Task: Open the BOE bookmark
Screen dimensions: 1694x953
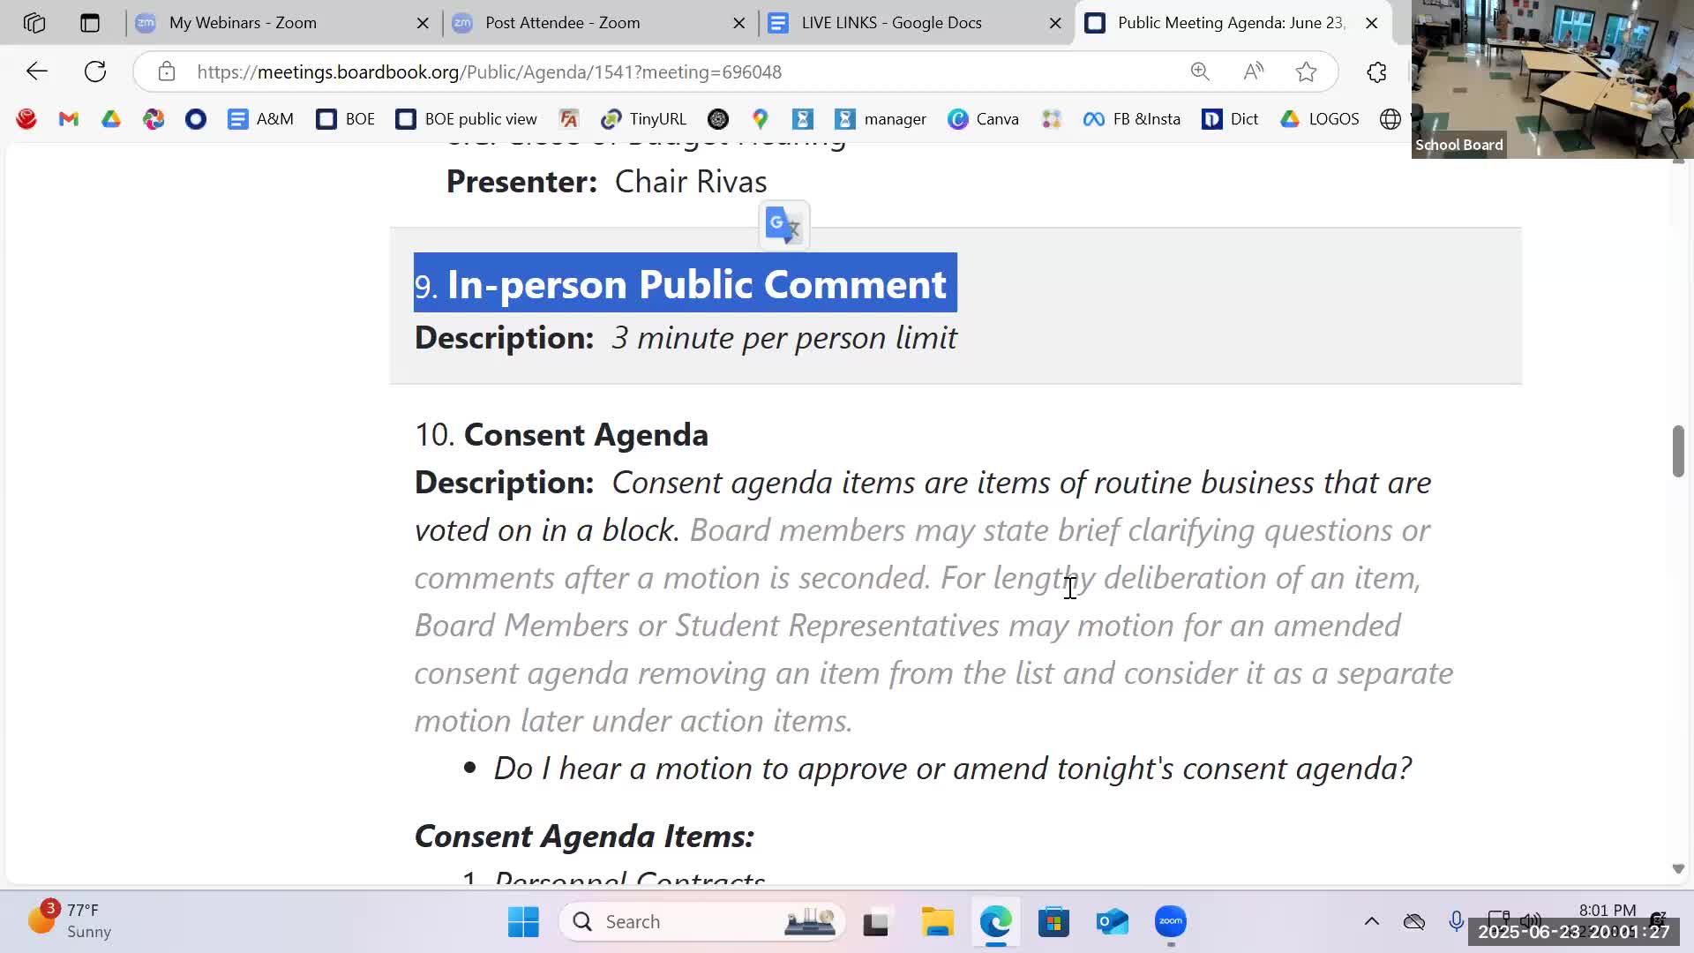Action: [346, 119]
